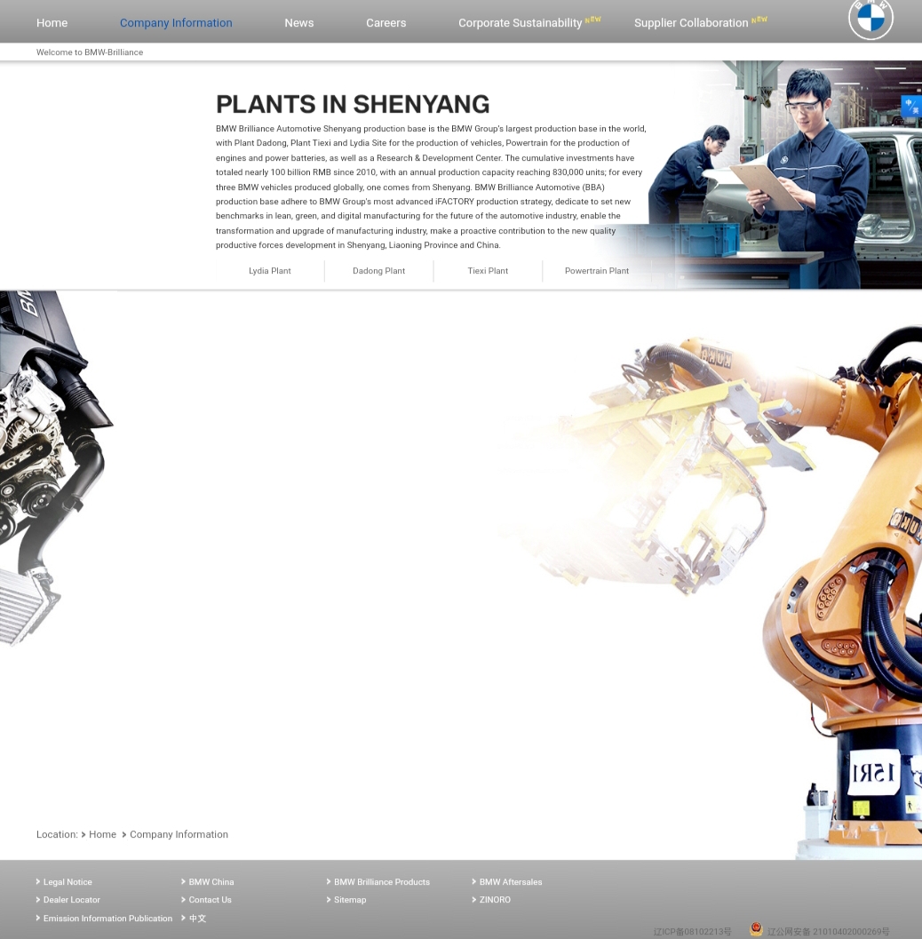Click the Company Information breadcrumb link
The height and width of the screenshot is (939, 922).
[x=179, y=834]
